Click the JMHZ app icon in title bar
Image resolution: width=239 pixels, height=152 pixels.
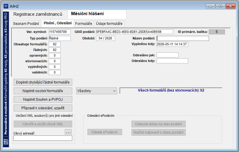(6, 6)
